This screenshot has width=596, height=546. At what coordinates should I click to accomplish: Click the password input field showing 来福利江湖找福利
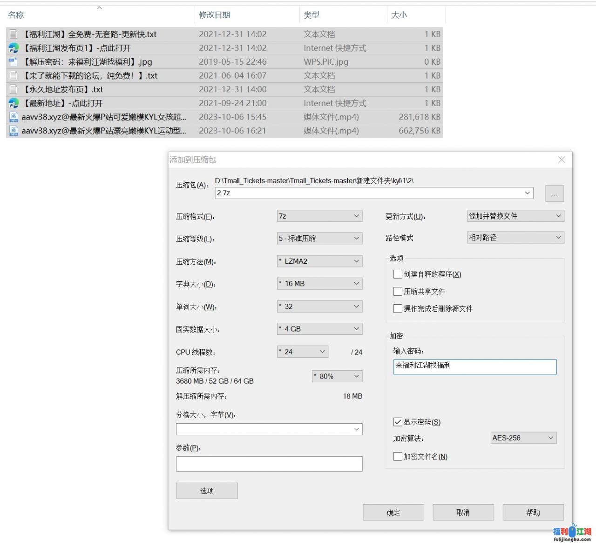(474, 367)
